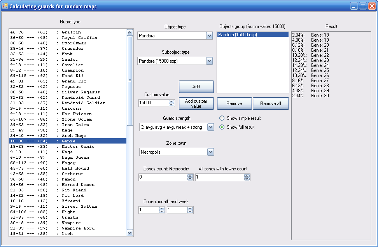This screenshot has width=378, height=247.
Task: Increase the current week value
Action: click(190, 208)
